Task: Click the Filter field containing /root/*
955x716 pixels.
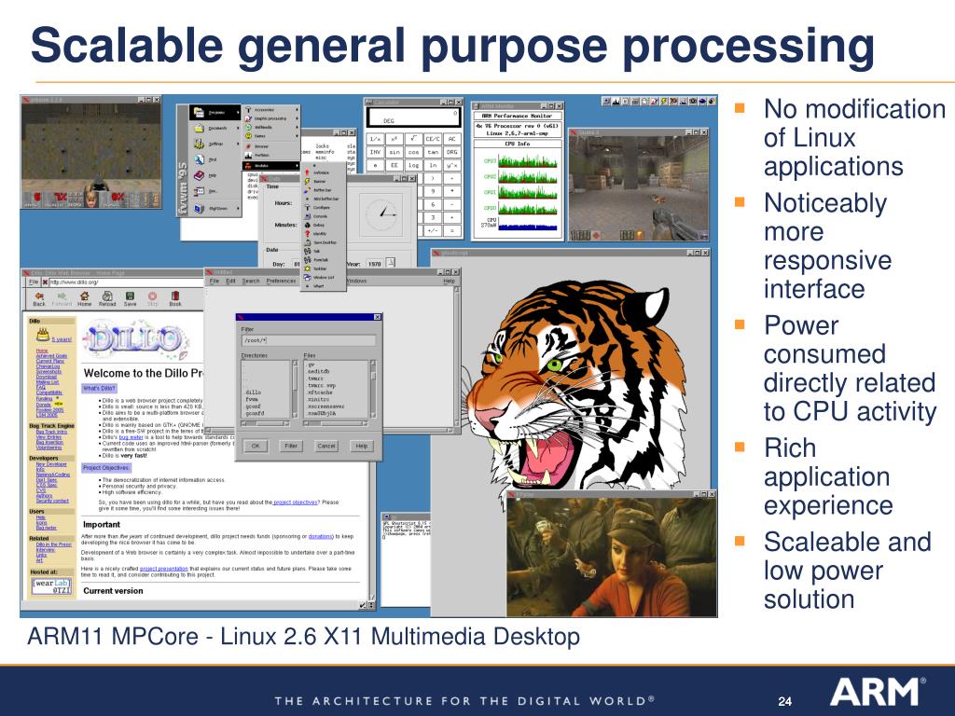Action: [x=308, y=340]
